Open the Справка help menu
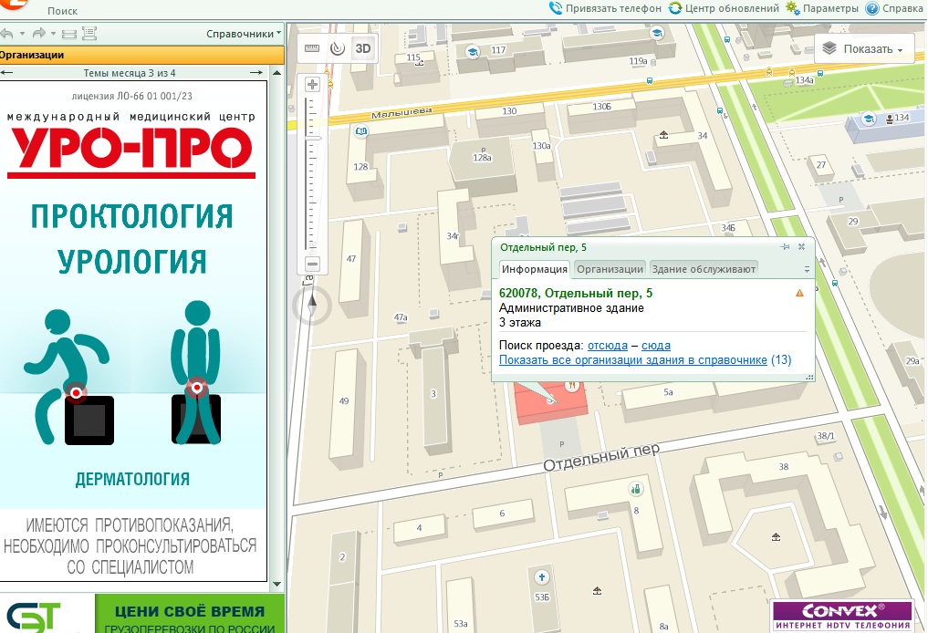Screen dimensions: 928x633 (894, 8)
